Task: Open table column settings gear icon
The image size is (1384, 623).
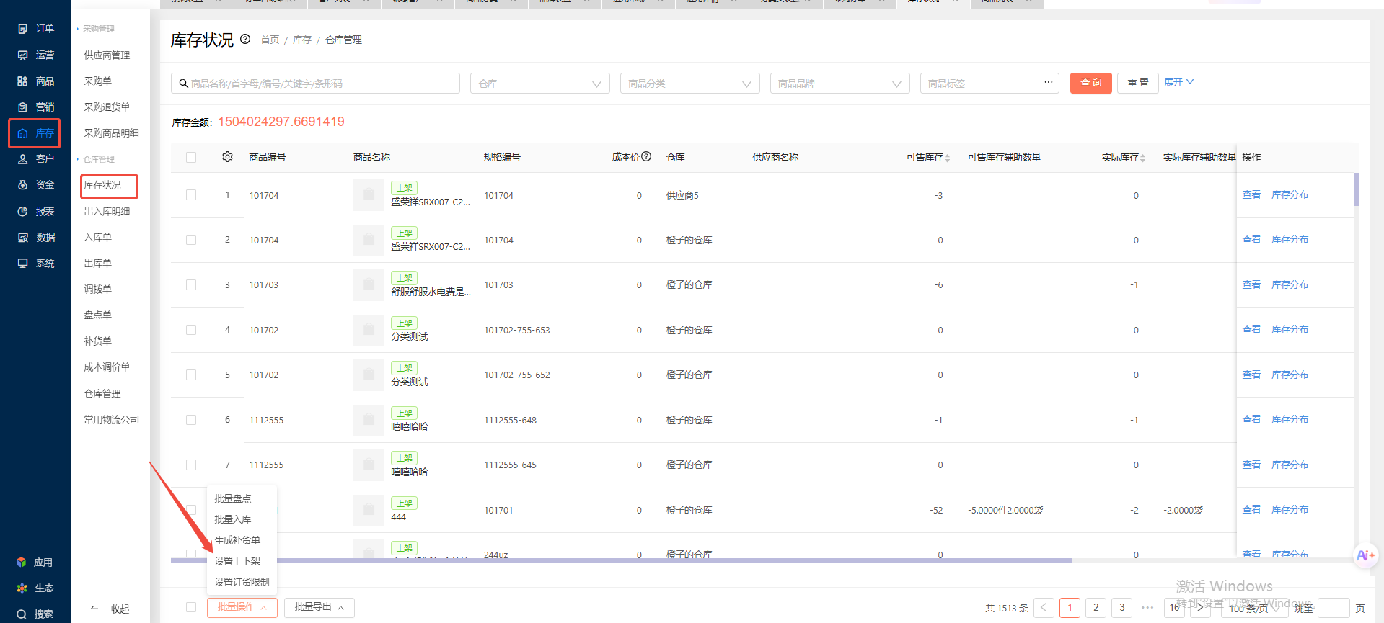Action: [x=227, y=157]
